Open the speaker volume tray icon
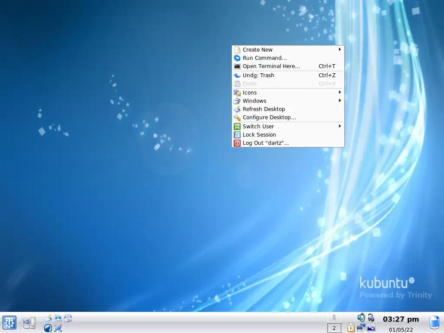Viewport: 444px width, 333px height. pyautogui.click(x=361, y=317)
